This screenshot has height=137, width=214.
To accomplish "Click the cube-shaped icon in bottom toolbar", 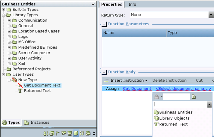I will coord(76,133).
